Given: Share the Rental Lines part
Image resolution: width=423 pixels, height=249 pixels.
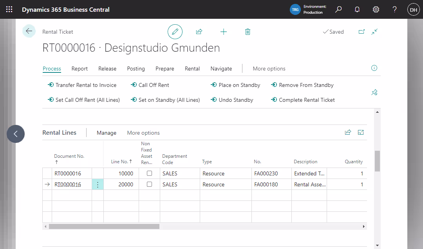Looking at the screenshot, I should pyautogui.click(x=348, y=132).
